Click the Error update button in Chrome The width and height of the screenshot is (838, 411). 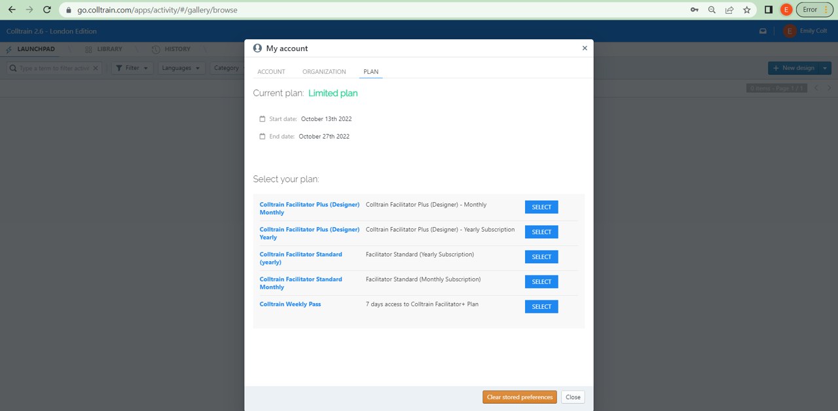coord(814,10)
